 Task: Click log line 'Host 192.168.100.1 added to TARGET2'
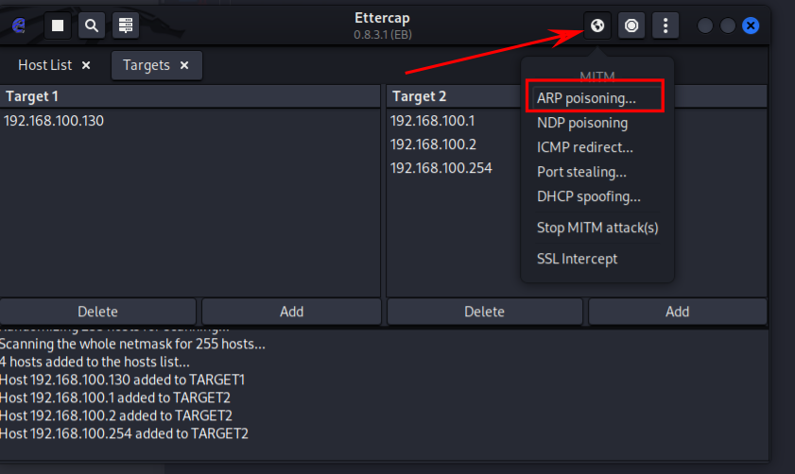coord(115,398)
